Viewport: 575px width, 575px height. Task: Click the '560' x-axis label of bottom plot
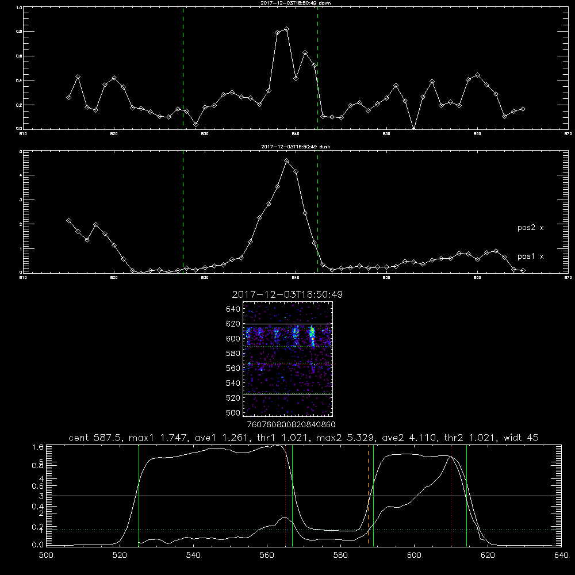pyautogui.click(x=267, y=555)
